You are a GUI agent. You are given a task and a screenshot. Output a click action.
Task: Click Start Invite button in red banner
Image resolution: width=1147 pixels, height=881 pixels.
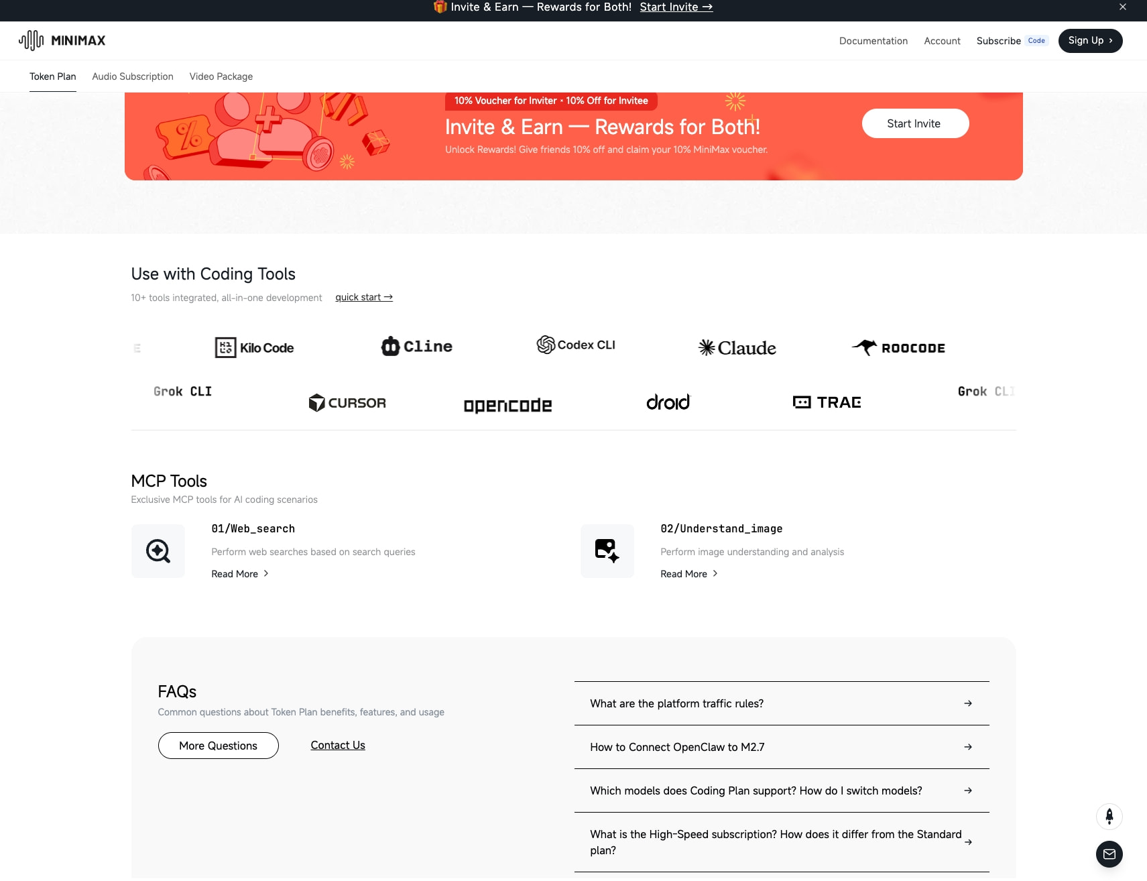[915, 123]
